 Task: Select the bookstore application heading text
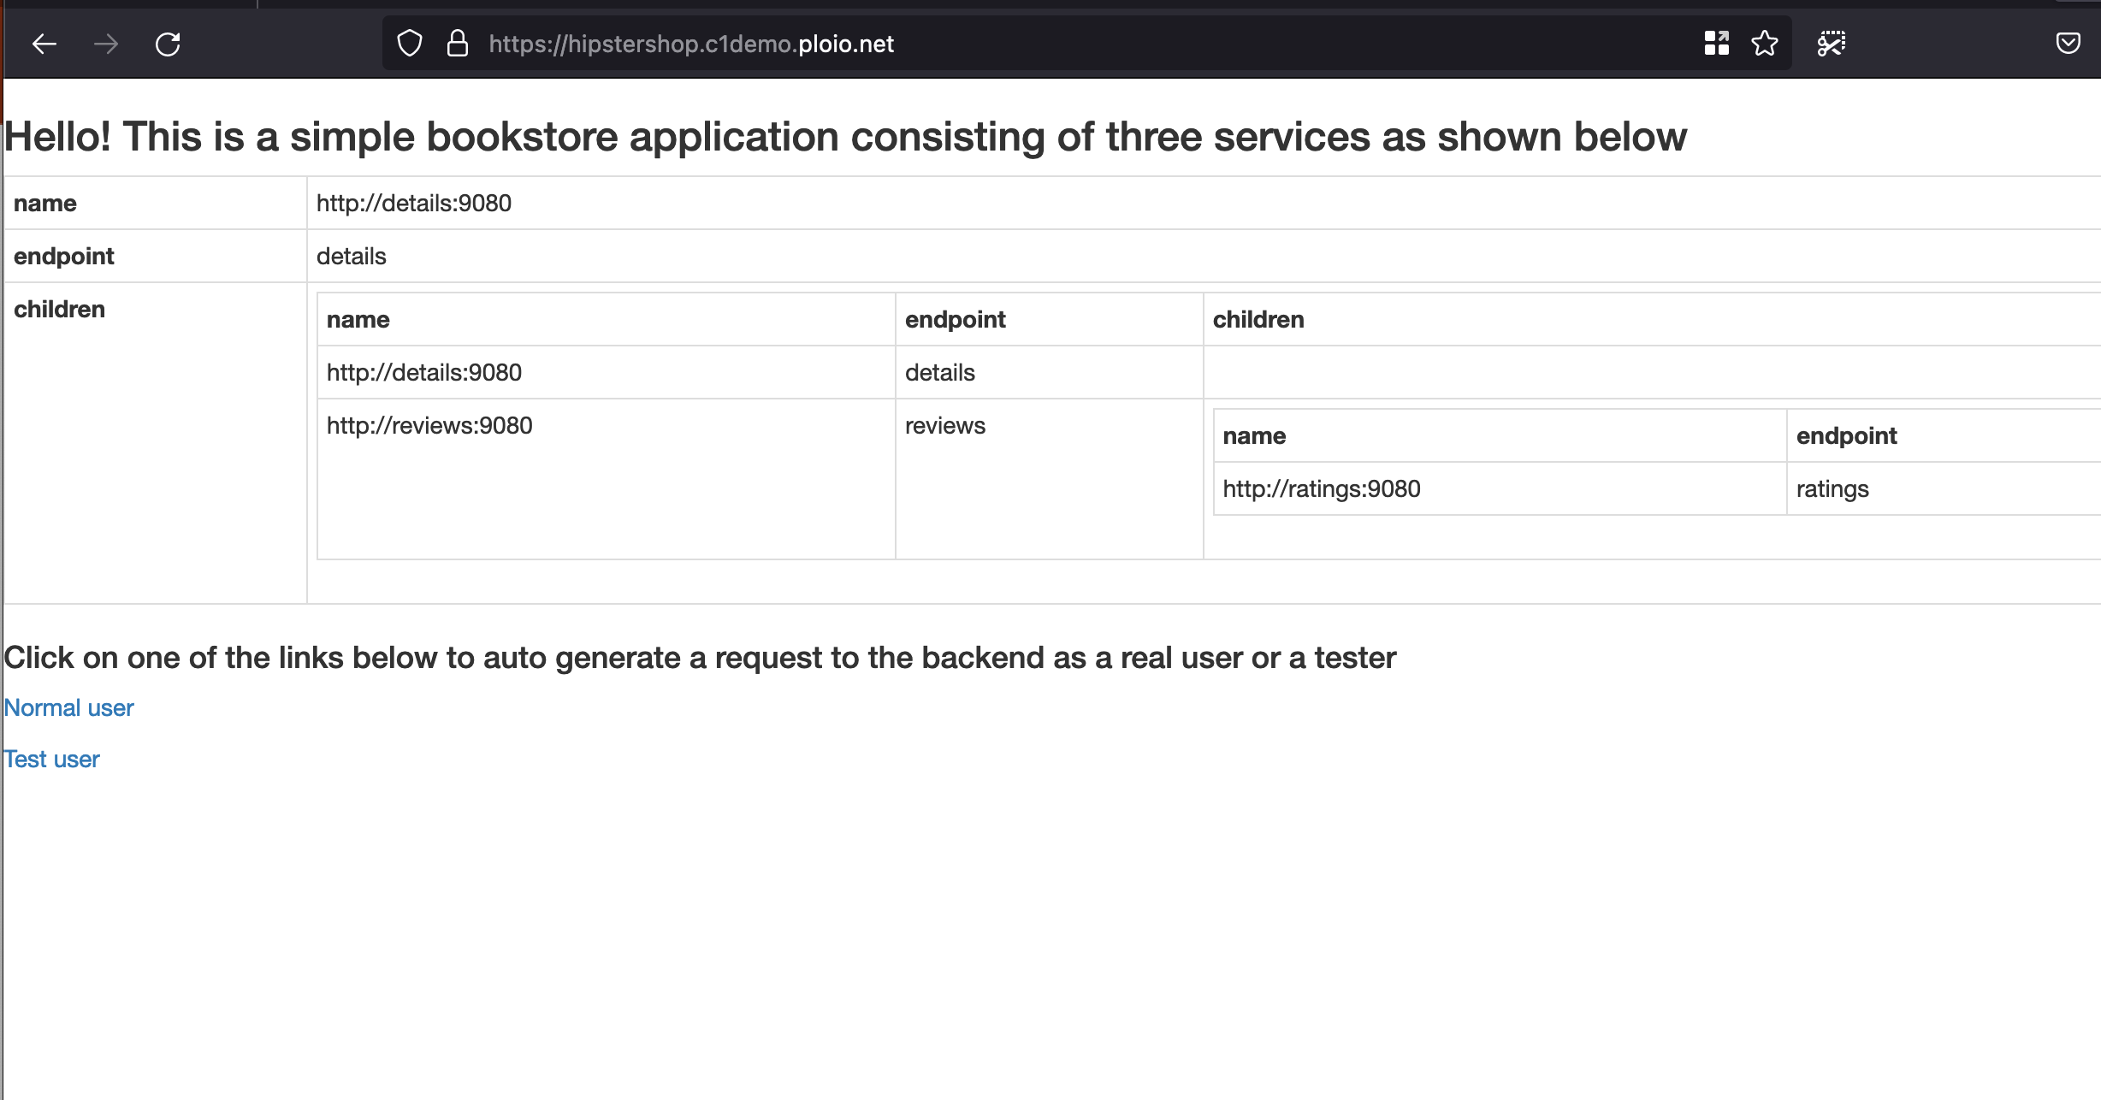point(845,137)
